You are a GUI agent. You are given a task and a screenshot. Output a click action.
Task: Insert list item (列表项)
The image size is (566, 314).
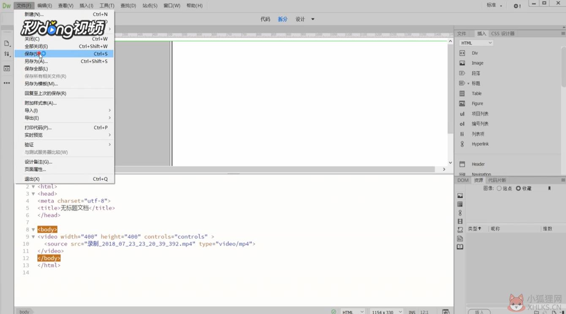coord(478,134)
